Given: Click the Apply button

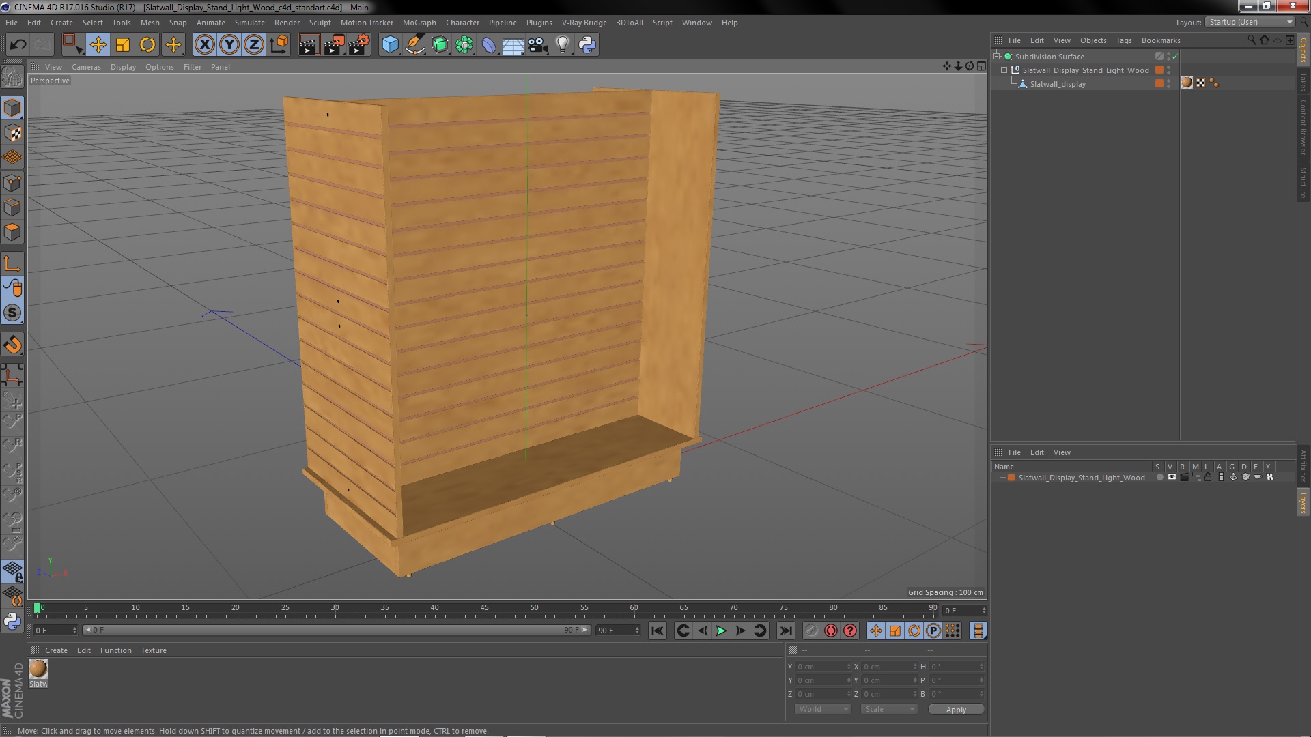Looking at the screenshot, I should click(956, 710).
